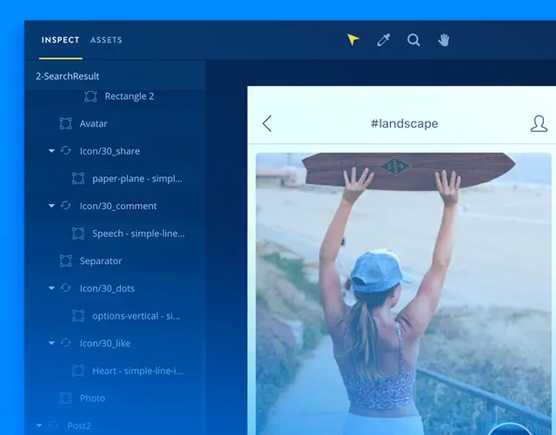This screenshot has height=435, width=556.
Task: Click the back chevron in the mockup
Action: click(267, 123)
